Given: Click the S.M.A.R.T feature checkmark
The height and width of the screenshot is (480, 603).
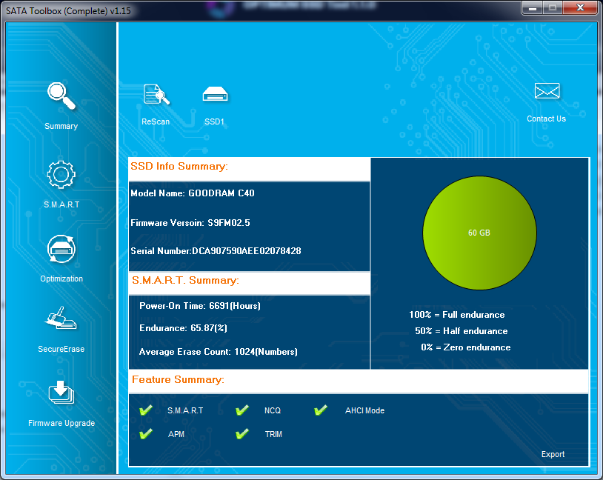Looking at the screenshot, I should point(146,410).
